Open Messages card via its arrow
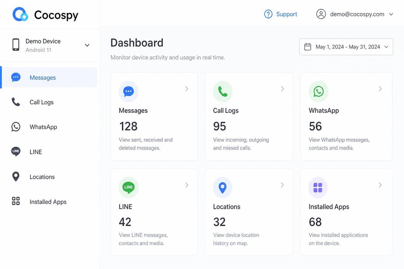This screenshot has width=404, height=269. tap(187, 89)
